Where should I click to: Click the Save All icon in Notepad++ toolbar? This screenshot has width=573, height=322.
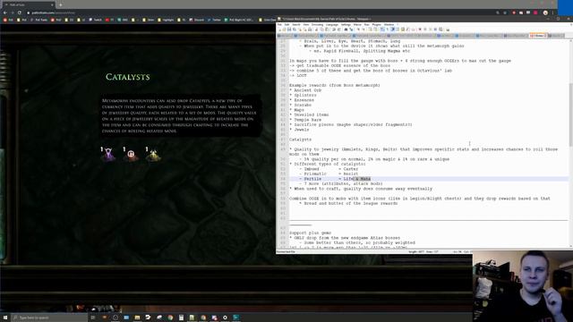(x=295, y=30)
